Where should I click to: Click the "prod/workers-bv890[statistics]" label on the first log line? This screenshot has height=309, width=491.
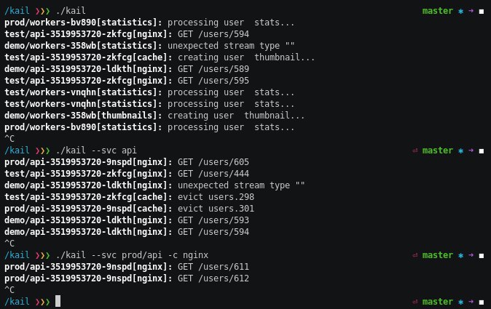83,23
